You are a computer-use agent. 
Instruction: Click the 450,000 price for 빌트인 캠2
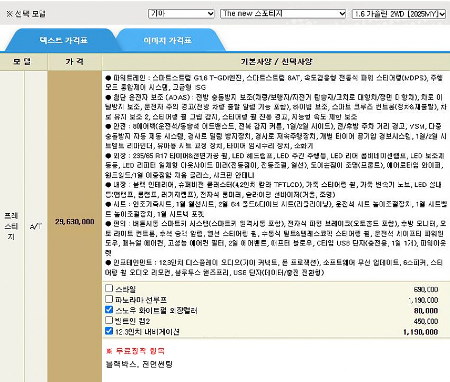click(425, 321)
